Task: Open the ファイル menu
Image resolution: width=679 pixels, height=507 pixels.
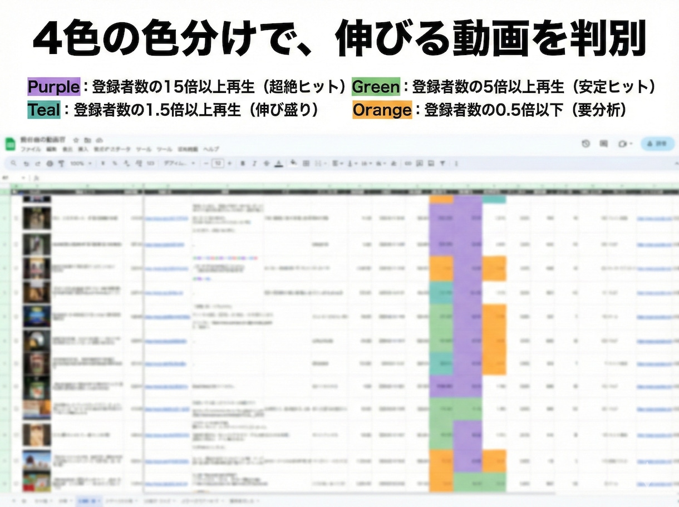Action: pyautogui.click(x=31, y=149)
